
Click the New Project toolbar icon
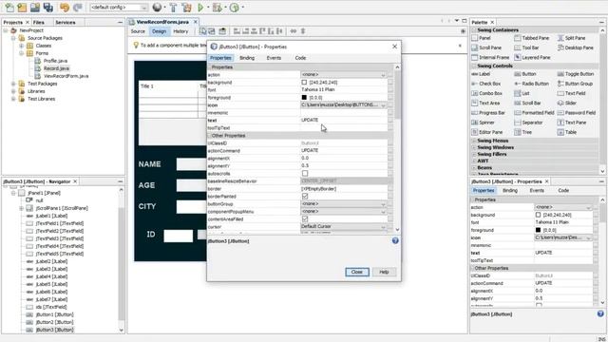pyautogui.click(x=22, y=7)
